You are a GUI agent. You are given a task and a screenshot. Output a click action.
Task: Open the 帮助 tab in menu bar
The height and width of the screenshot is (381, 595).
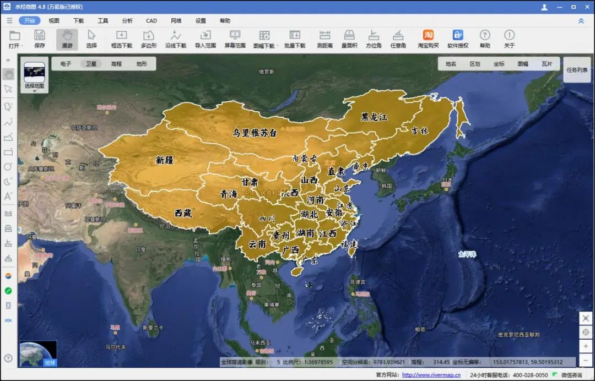225,20
